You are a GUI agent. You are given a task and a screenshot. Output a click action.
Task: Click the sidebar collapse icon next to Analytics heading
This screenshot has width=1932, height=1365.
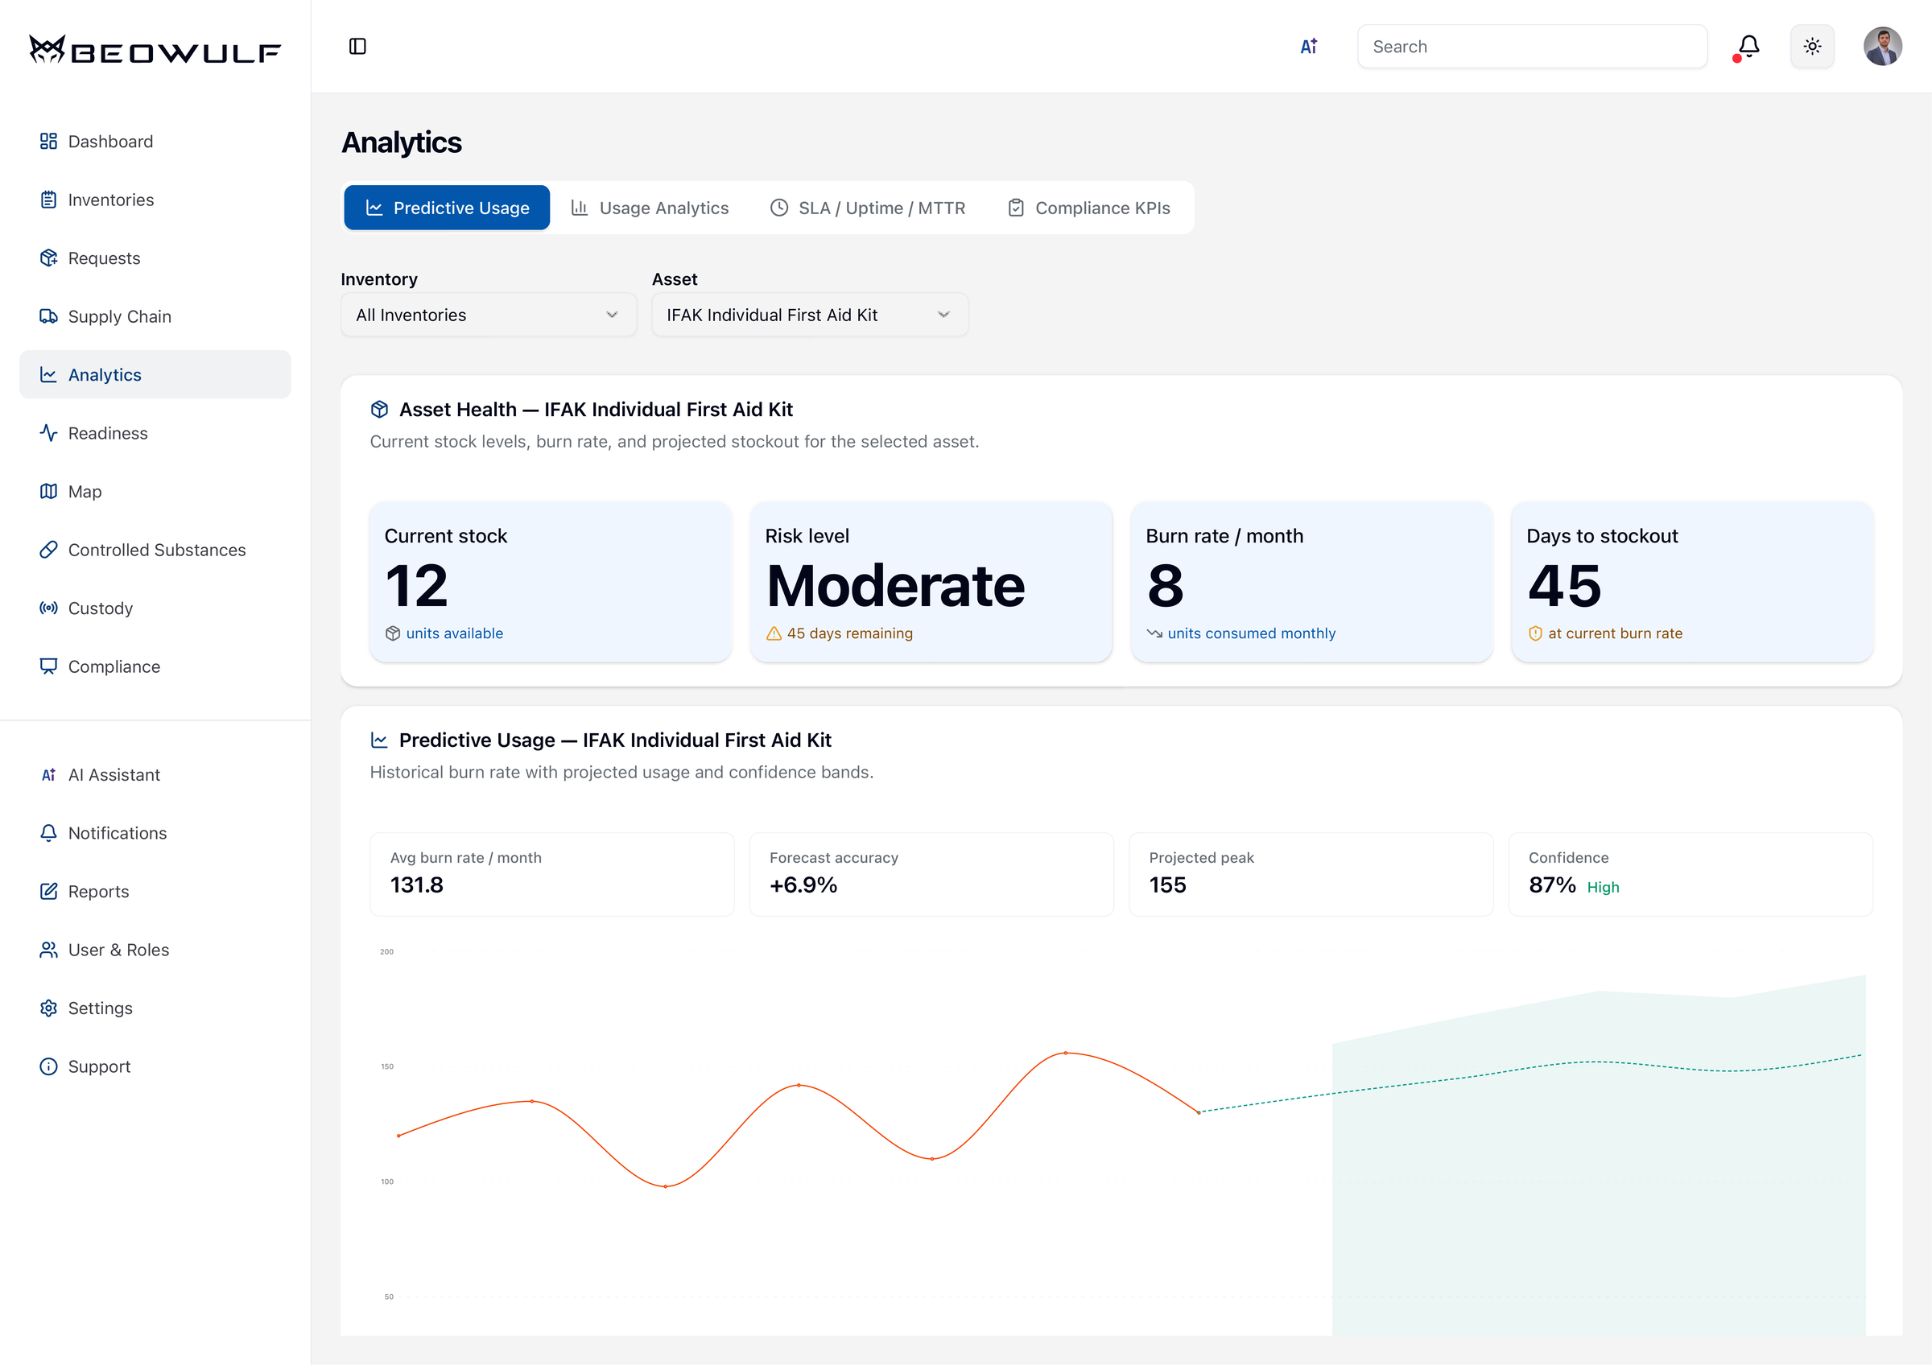point(357,46)
